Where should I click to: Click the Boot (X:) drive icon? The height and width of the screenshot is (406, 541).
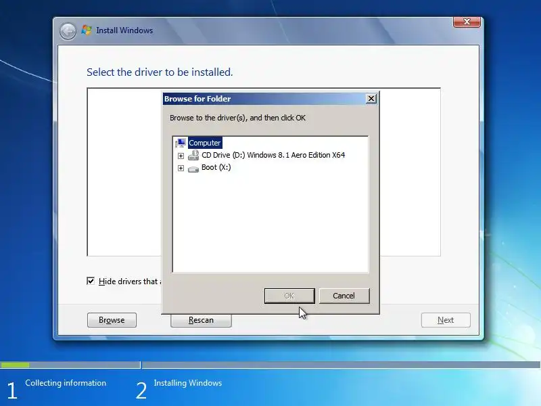click(193, 168)
